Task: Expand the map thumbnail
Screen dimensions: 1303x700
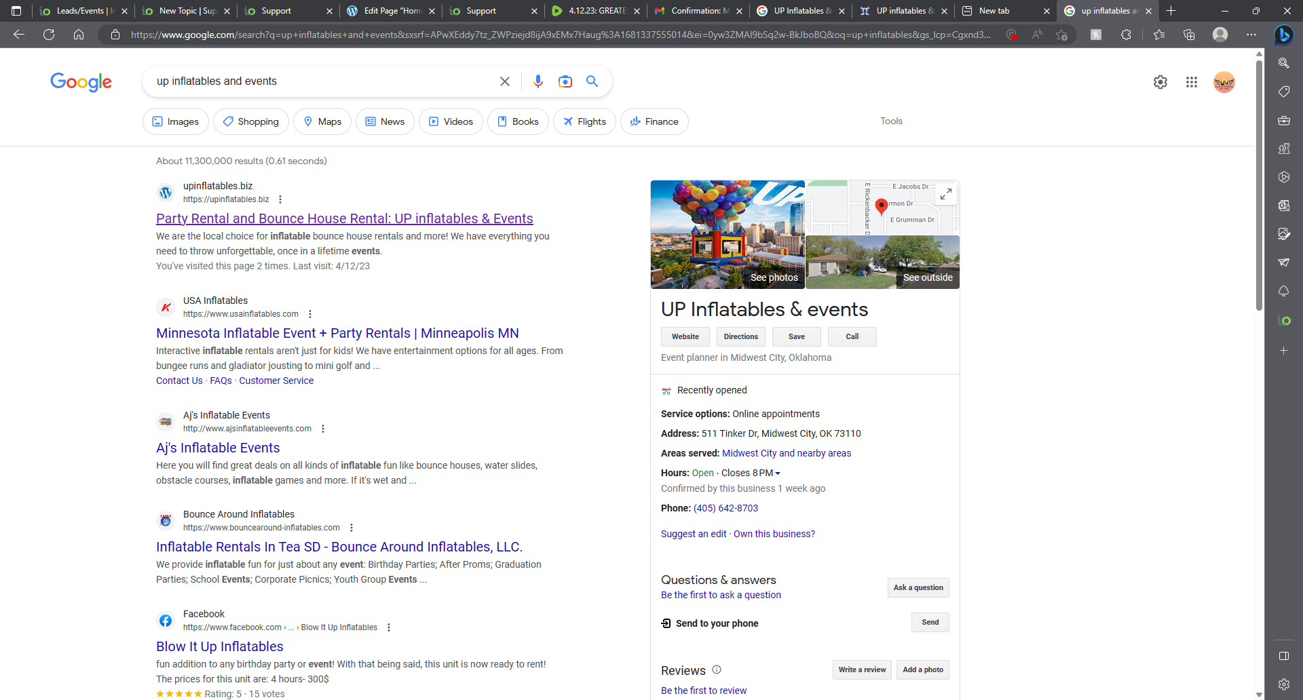Action: pyautogui.click(x=946, y=194)
